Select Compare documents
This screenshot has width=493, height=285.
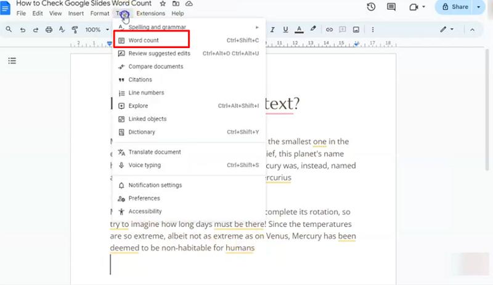189,67
